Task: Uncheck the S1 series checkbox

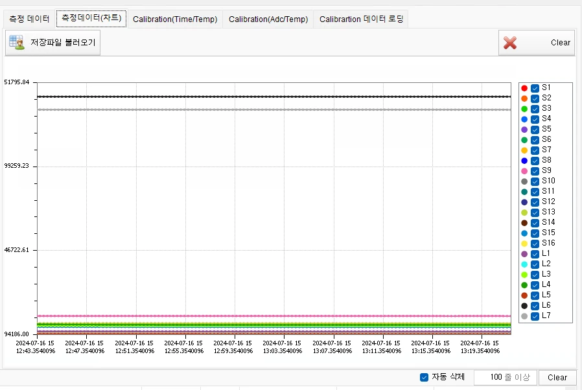Action: pyautogui.click(x=535, y=88)
